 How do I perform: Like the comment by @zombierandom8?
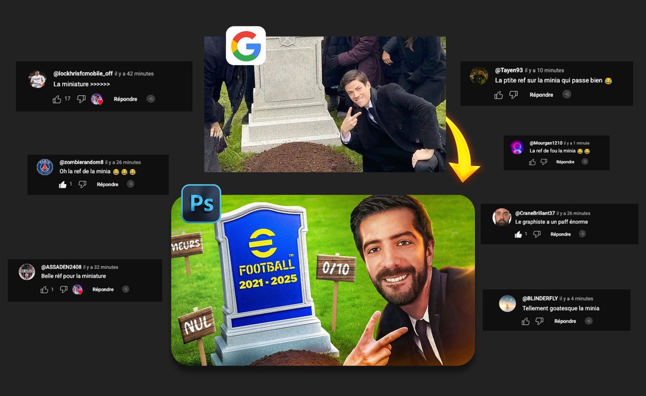click(x=62, y=185)
